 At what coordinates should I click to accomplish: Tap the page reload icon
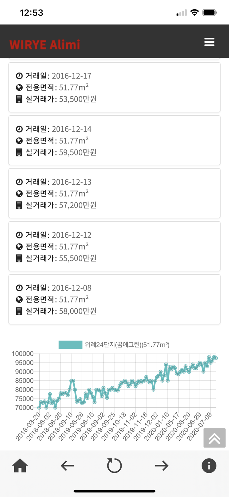[x=114, y=466]
